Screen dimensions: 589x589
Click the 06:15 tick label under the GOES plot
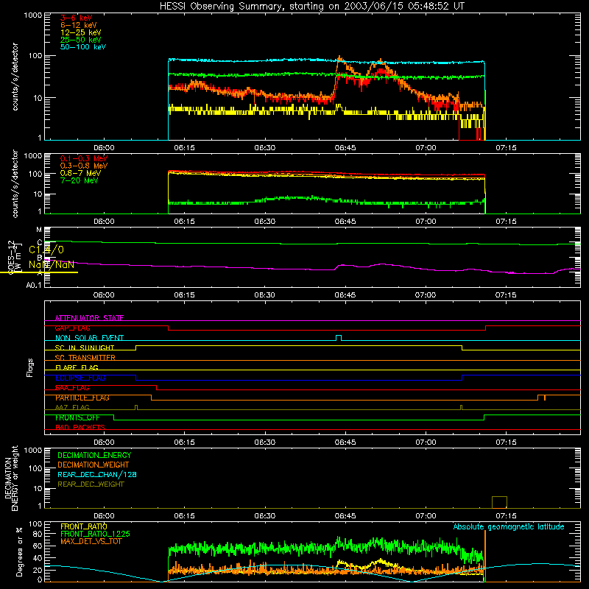pyautogui.click(x=184, y=295)
